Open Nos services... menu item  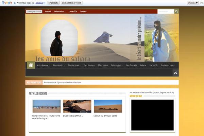coord(74,65)
